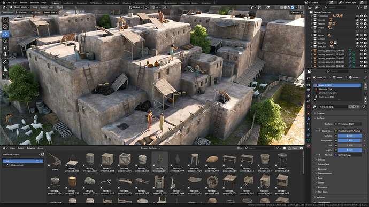
Task: Click the Normal Map input button
Action: pyautogui.click(x=348, y=155)
